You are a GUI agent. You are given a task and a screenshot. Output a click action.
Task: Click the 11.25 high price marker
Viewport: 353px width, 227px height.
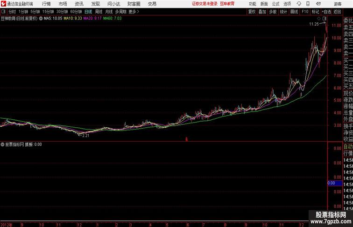(x=314, y=24)
